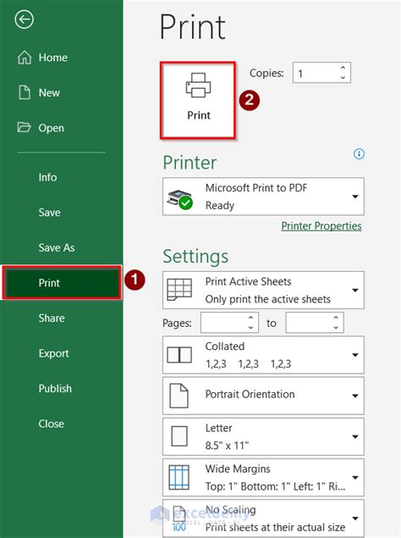Expand the Letter paper size dropdown
Screen dimensions: 401x538
pos(355,436)
